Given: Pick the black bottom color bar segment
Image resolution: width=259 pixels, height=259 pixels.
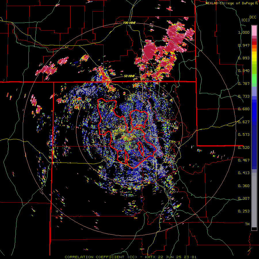Looking at the screenshot, I should (254, 229).
